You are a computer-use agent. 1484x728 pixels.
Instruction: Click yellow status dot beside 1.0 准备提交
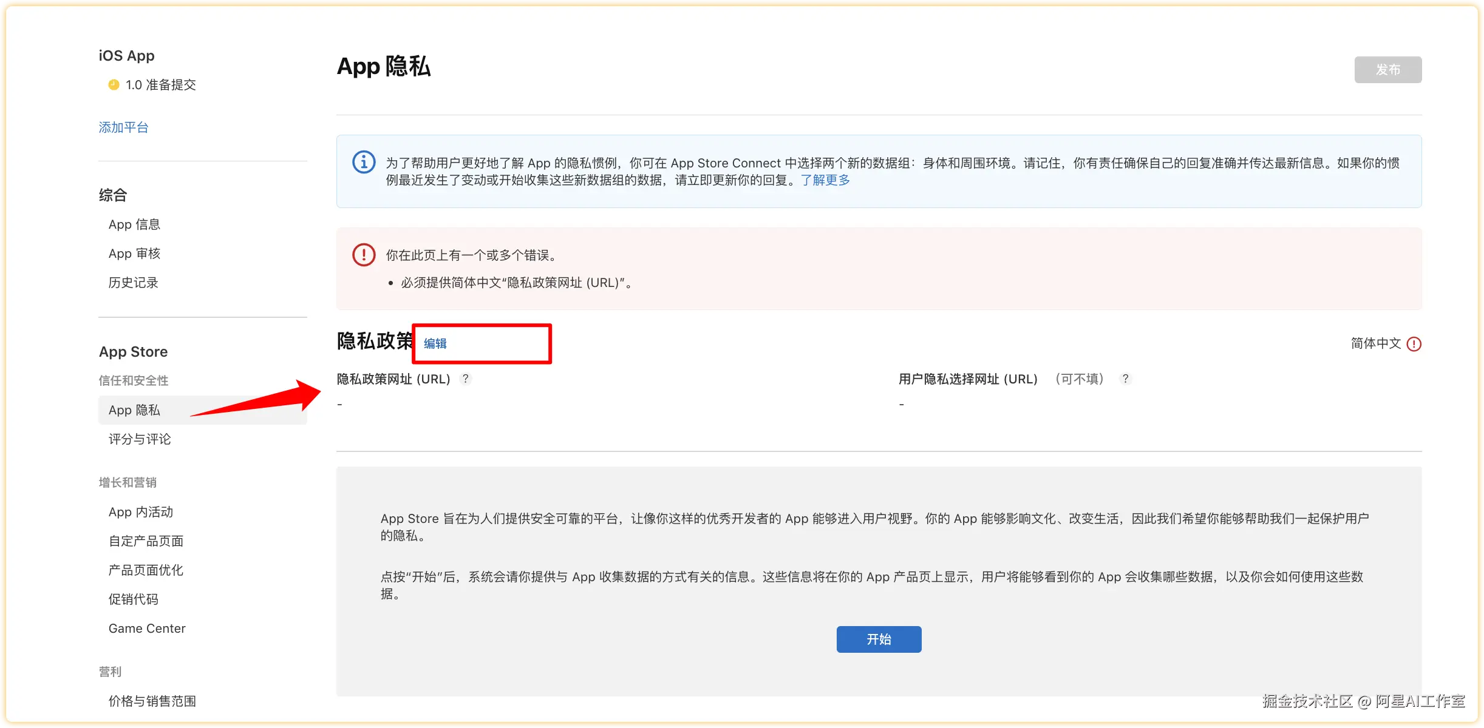(x=114, y=85)
